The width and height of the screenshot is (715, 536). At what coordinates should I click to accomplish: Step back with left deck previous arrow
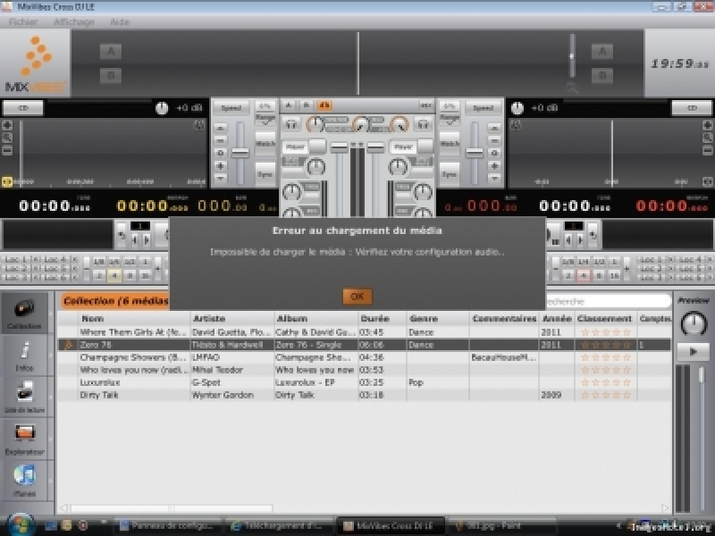tap(135, 239)
